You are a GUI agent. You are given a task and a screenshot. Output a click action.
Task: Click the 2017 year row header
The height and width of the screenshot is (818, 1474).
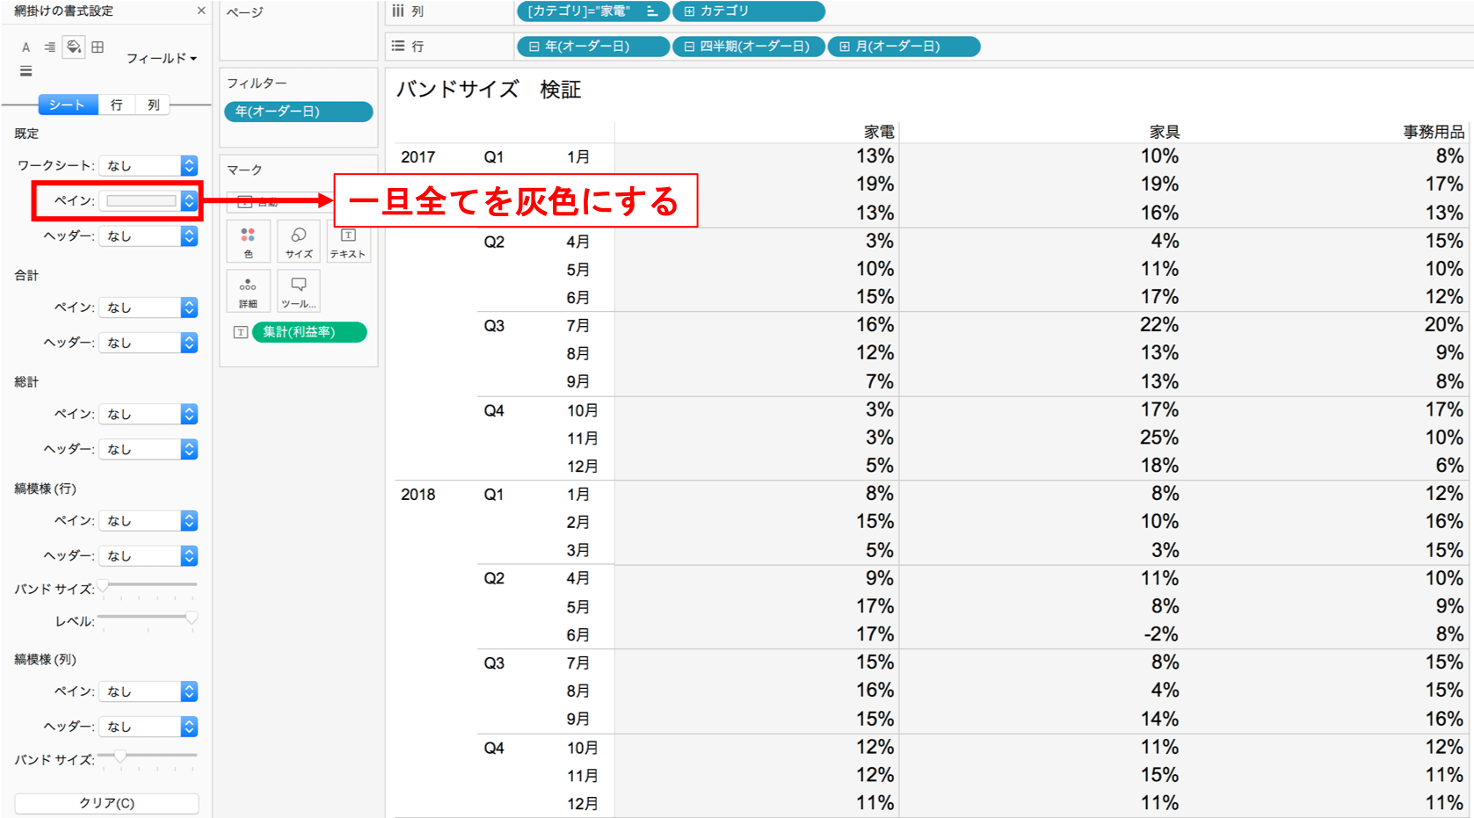[418, 157]
